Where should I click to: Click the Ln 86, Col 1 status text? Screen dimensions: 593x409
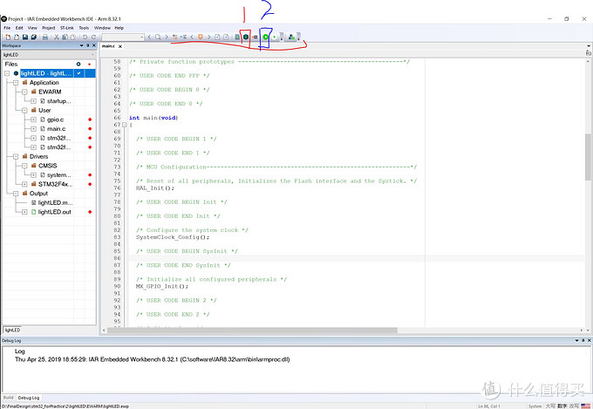489,406
